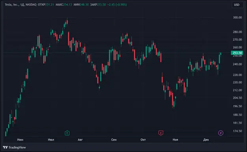Click the TradingView text link
The height and width of the screenshot is (152, 247).
[17, 147]
